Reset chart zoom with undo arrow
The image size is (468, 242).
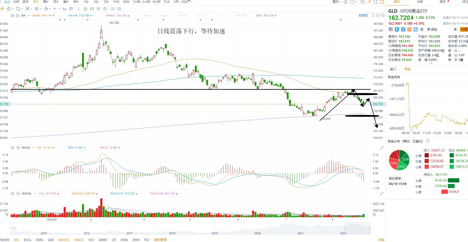point(373,15)
